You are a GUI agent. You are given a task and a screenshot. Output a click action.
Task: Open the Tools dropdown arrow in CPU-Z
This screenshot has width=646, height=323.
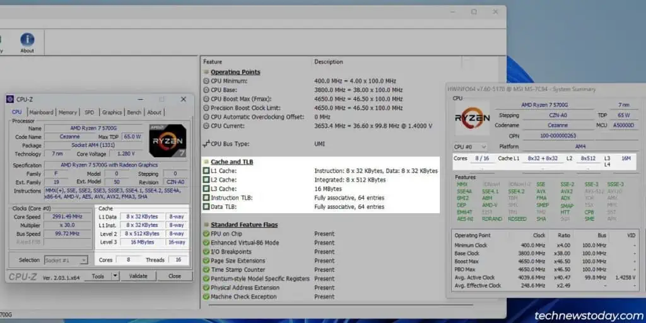pyautogui.click(x=115, y=276)
